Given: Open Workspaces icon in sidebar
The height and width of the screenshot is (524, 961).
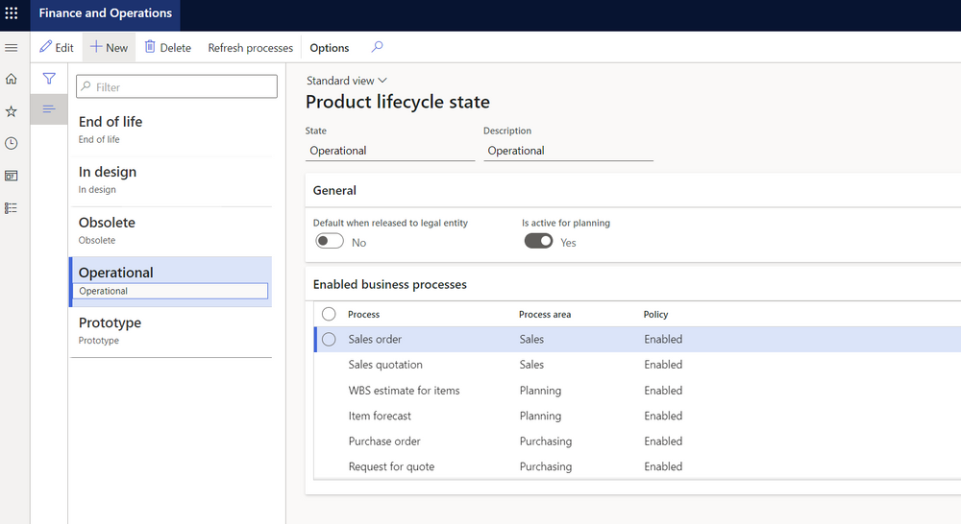Looking at the screenshot, I should tap(12, 176).
